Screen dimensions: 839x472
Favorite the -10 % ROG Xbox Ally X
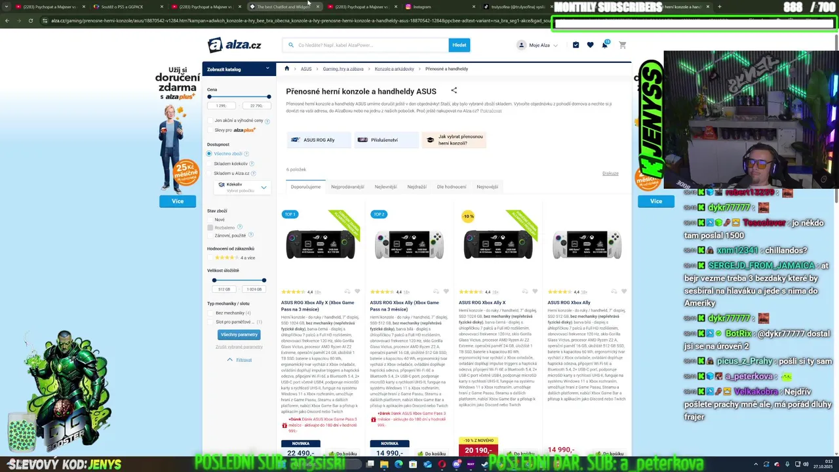click(x=536, y=291)
